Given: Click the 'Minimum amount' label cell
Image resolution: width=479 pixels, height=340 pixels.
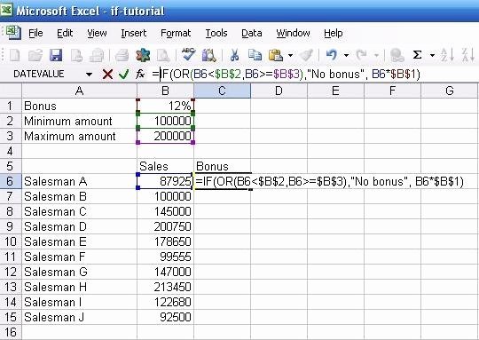Looking at the screenshot, I should click(80, 121).
